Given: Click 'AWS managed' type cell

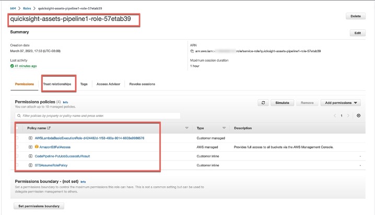Looking at the screenshot, I should click(x=207, y=147).
